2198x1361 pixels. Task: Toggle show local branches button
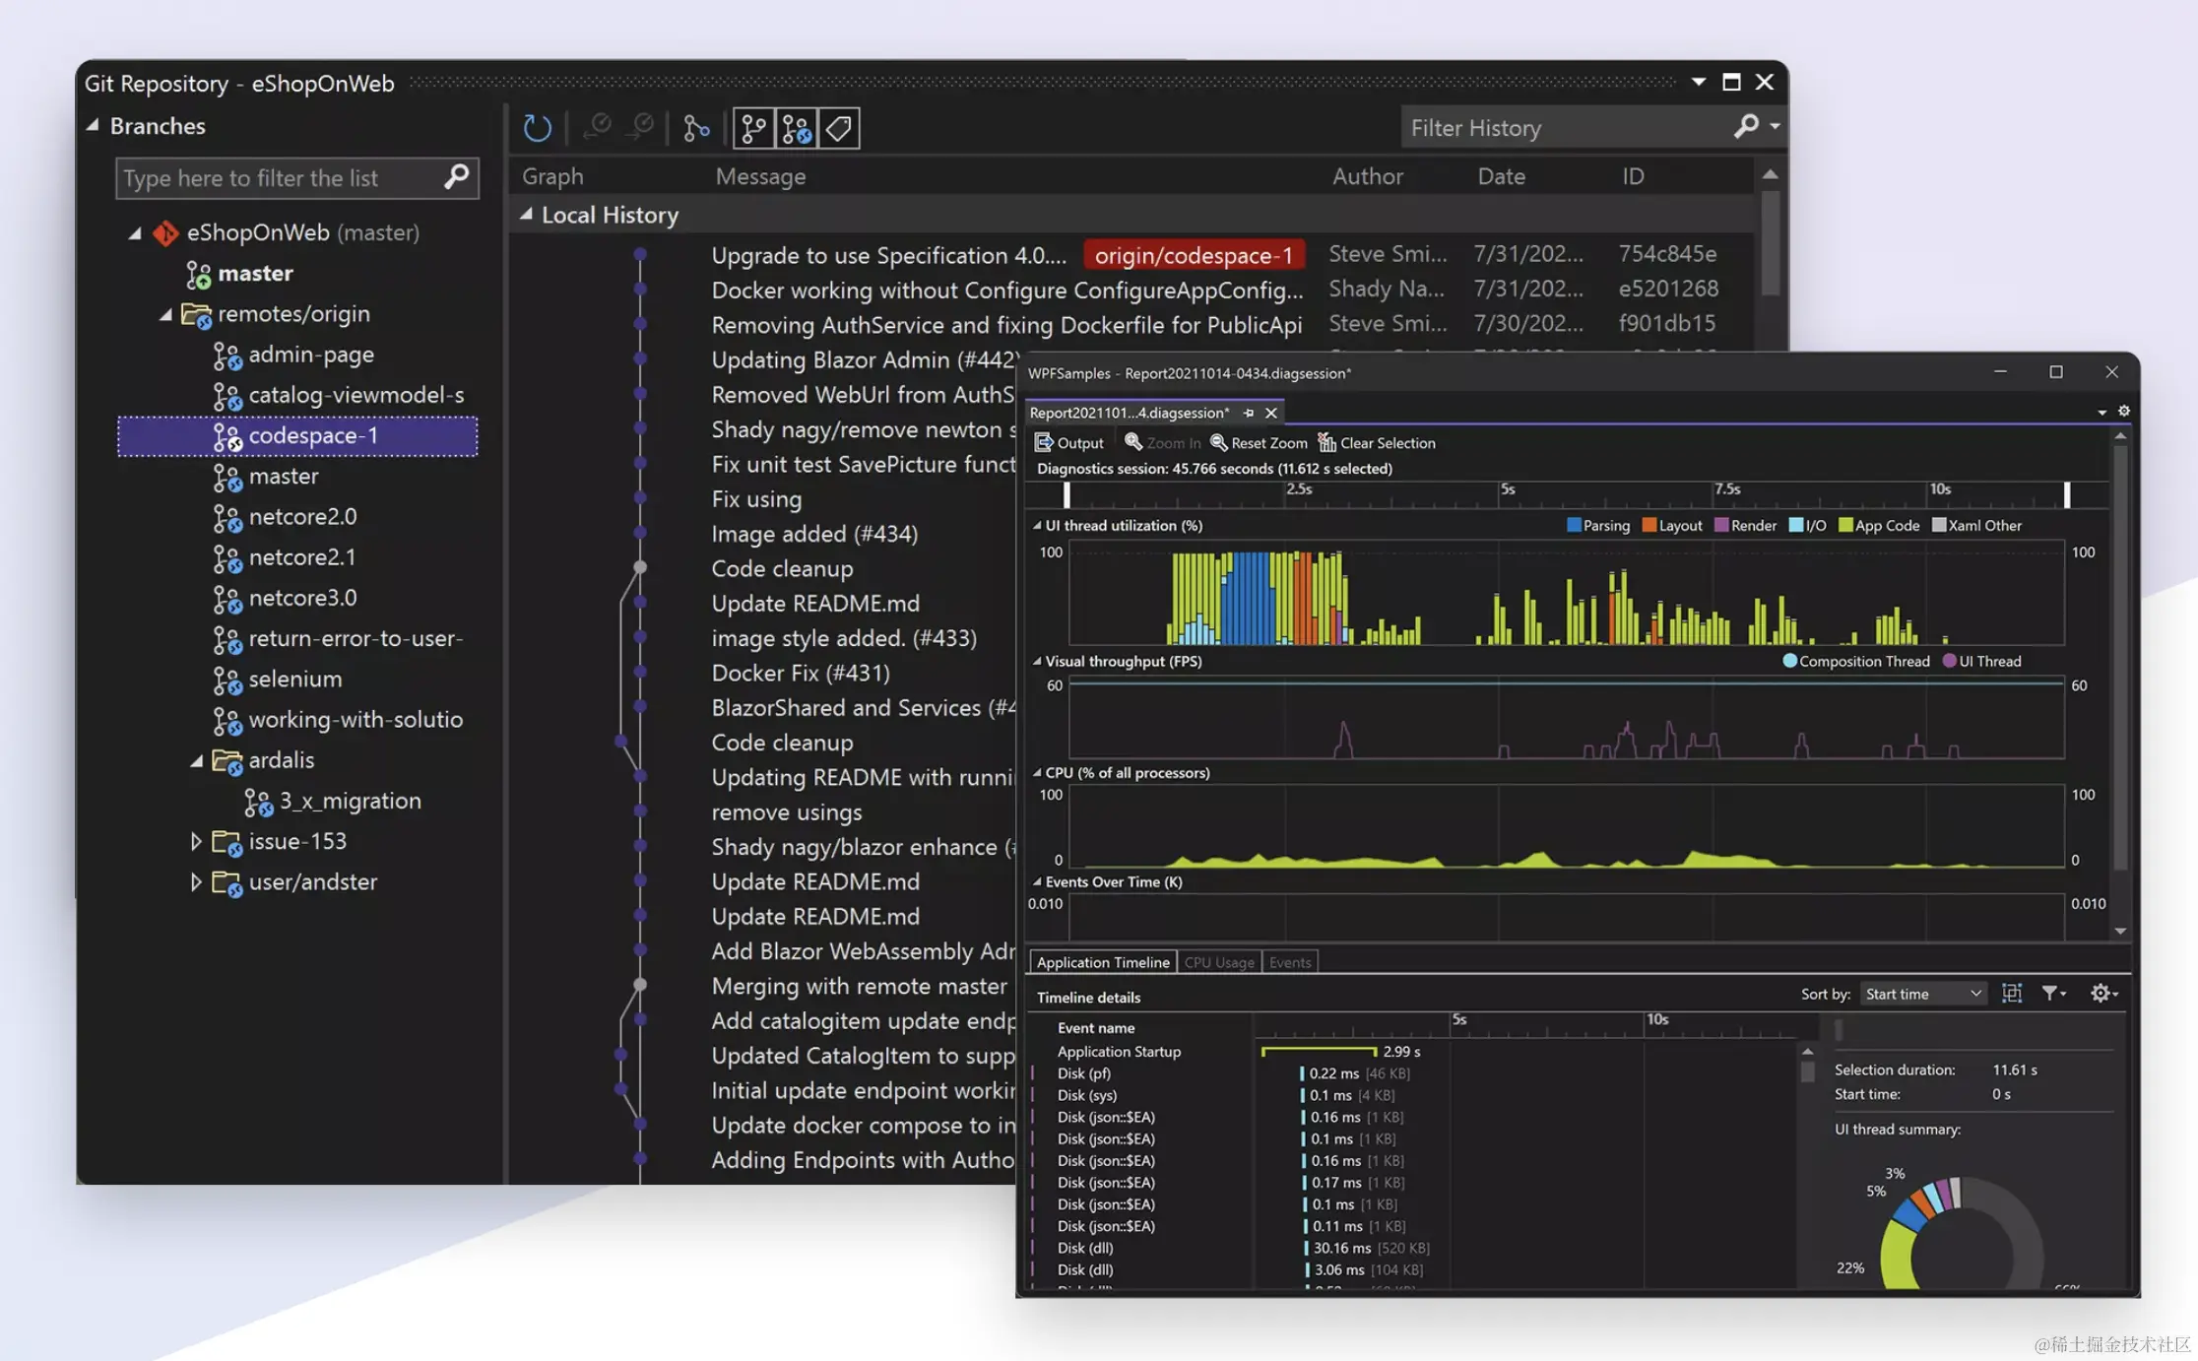click(x=753, y=128)
